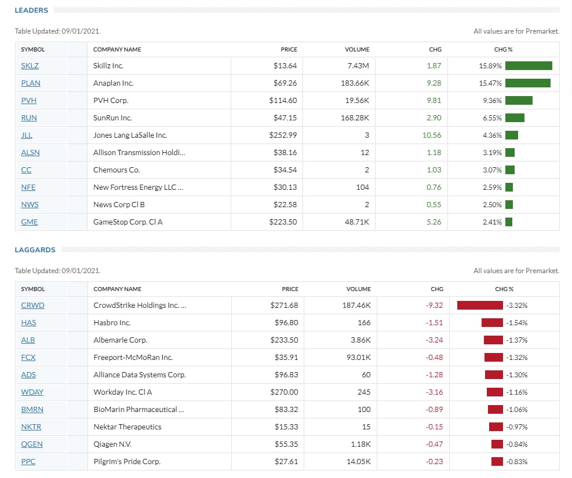
Task: Click the Laggards table CHG header
Action: coord(437,289)
